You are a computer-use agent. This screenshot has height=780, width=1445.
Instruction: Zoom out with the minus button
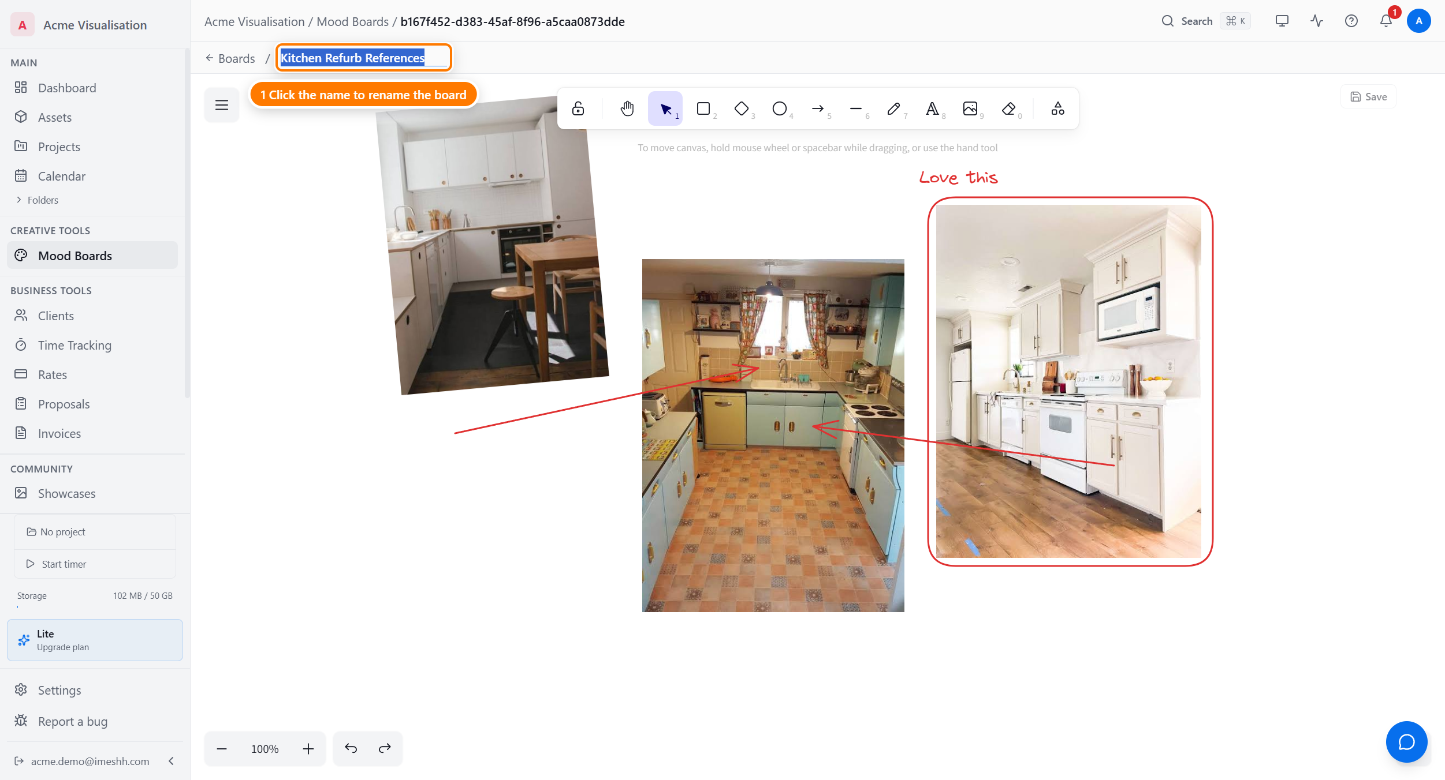222,749
